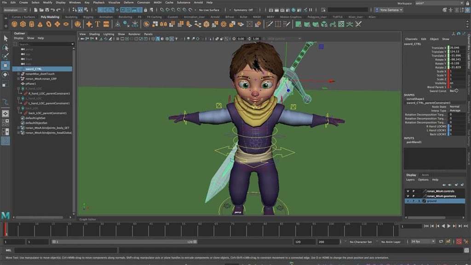This screenshot has height=265, width=471.
Task: Toggle playback P on ronan_MtoA:controls layer
Action: [414, 191]
